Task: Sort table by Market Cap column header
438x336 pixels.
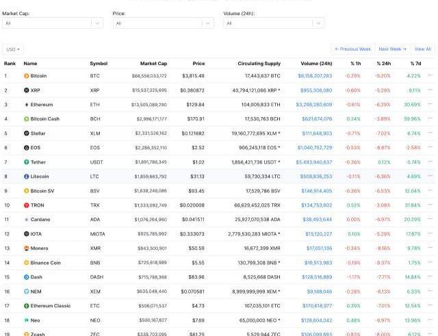Action: point(153,64)
